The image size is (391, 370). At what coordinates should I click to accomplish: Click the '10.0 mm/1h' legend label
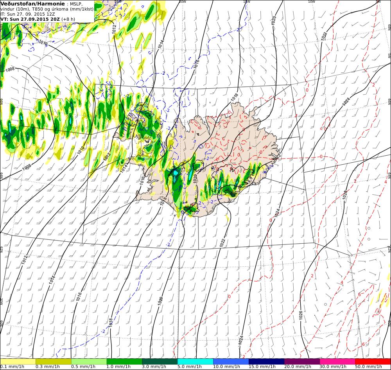[x=227, y=367]
